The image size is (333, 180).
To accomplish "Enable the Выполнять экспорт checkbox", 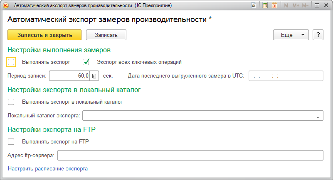I will [x=11, y=62].
